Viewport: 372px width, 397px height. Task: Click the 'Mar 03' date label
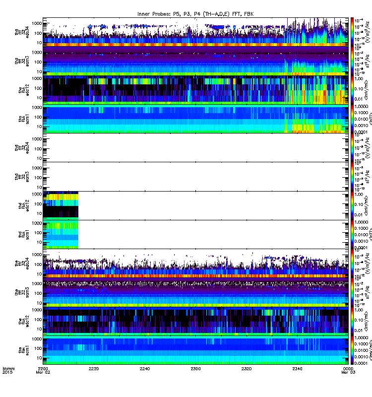click(348, 373)
